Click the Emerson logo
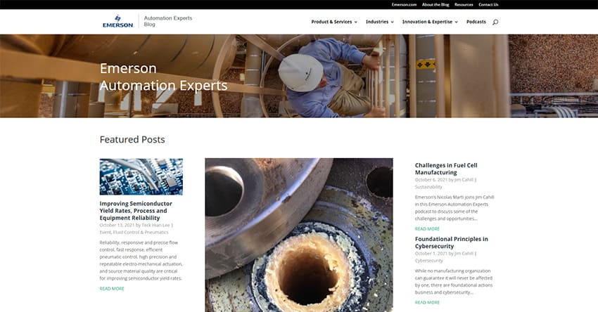Image resolution: width=598 pixels, height=312 pixels. tap(118, 21)
